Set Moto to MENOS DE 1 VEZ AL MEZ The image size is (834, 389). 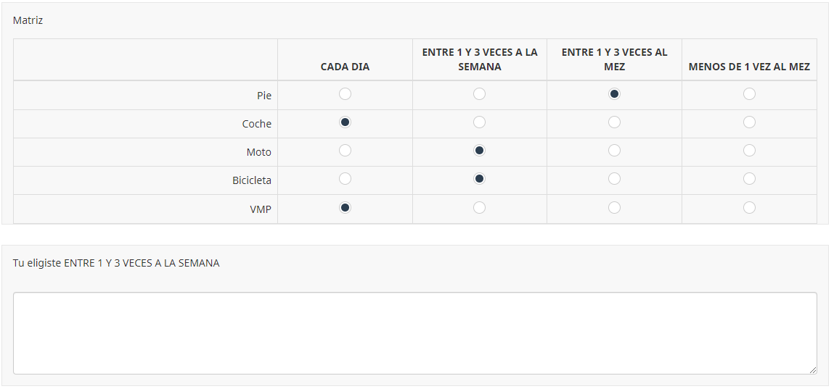[749, 151]
